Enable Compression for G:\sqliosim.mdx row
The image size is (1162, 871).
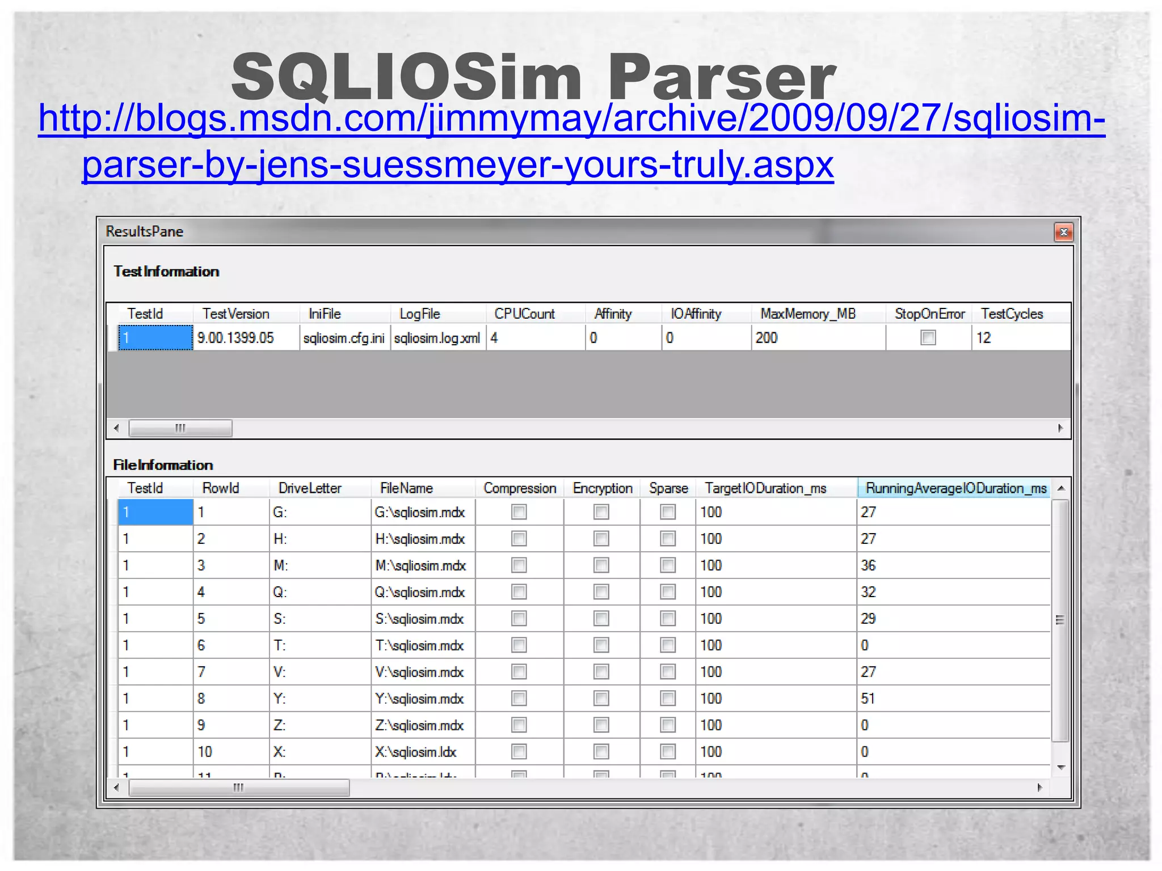519,512
